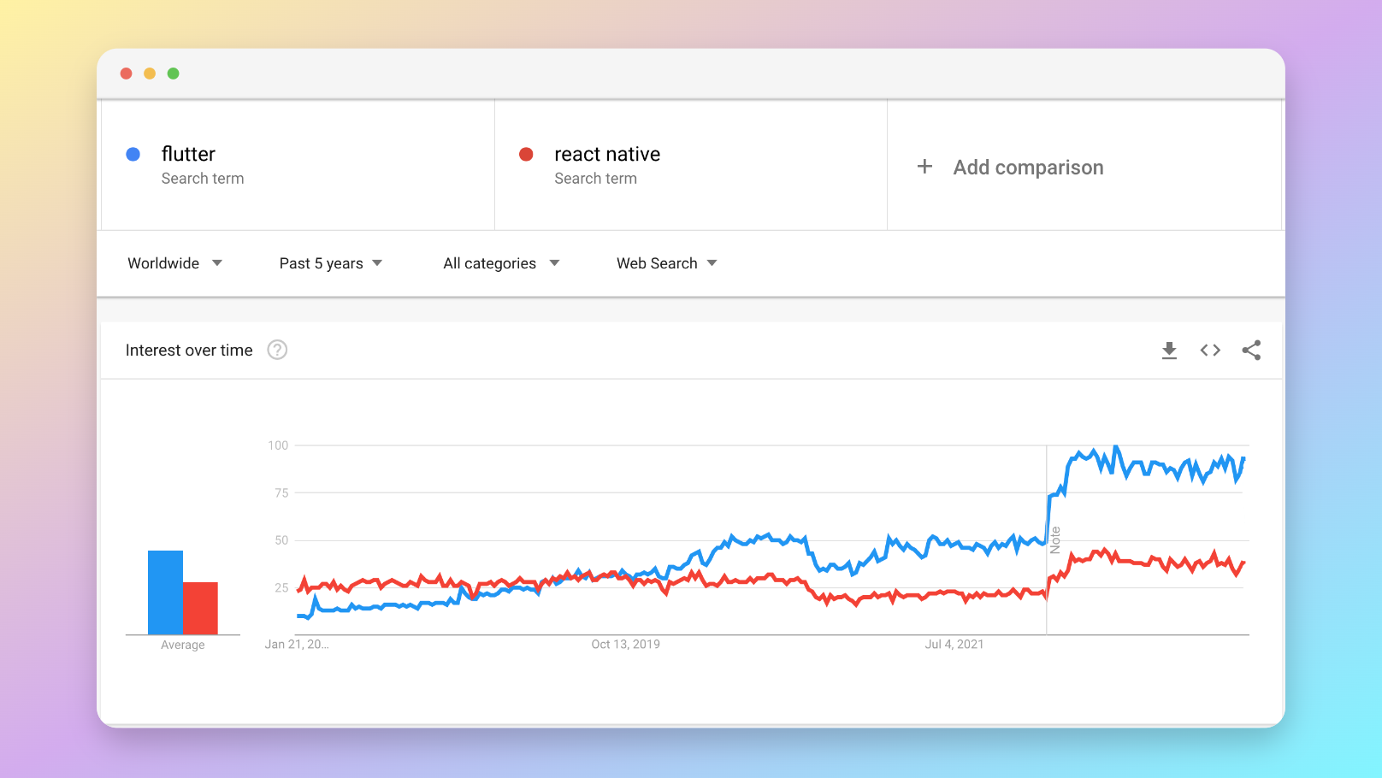1382x778 pixels.
Task: Share the Interest over time chart
Action: click(x=1251, y=350)
